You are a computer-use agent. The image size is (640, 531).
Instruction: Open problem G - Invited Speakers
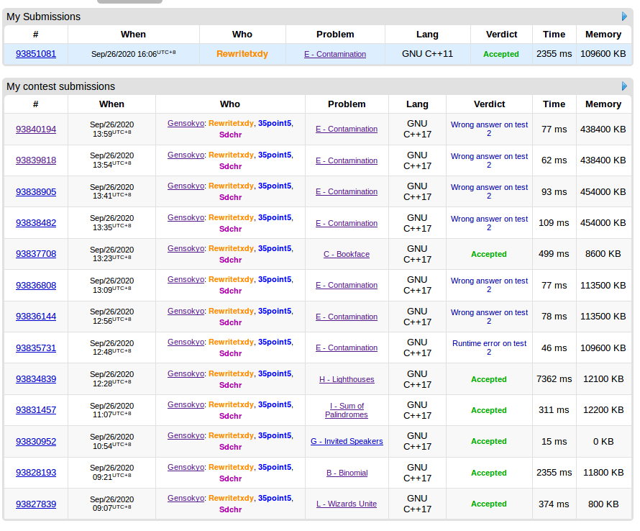(x=347, y=442)
